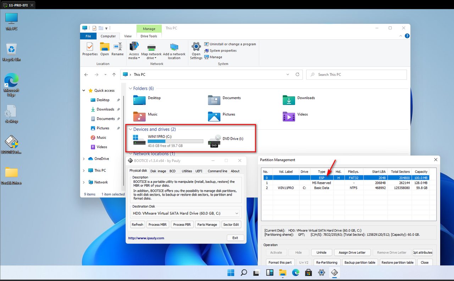
Task: Click in the Search This PC field
Action: (356, 74)
